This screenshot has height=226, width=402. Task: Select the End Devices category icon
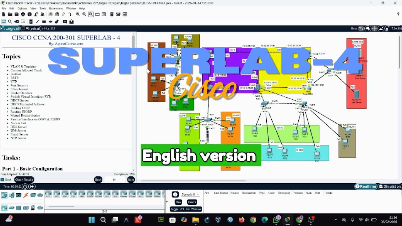click(12, 195)
